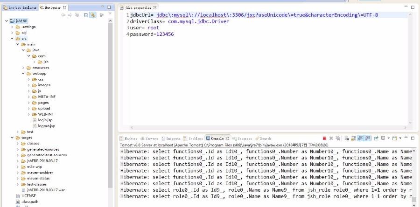
Task: Open the Snippets tab
Action: [171, 138]
